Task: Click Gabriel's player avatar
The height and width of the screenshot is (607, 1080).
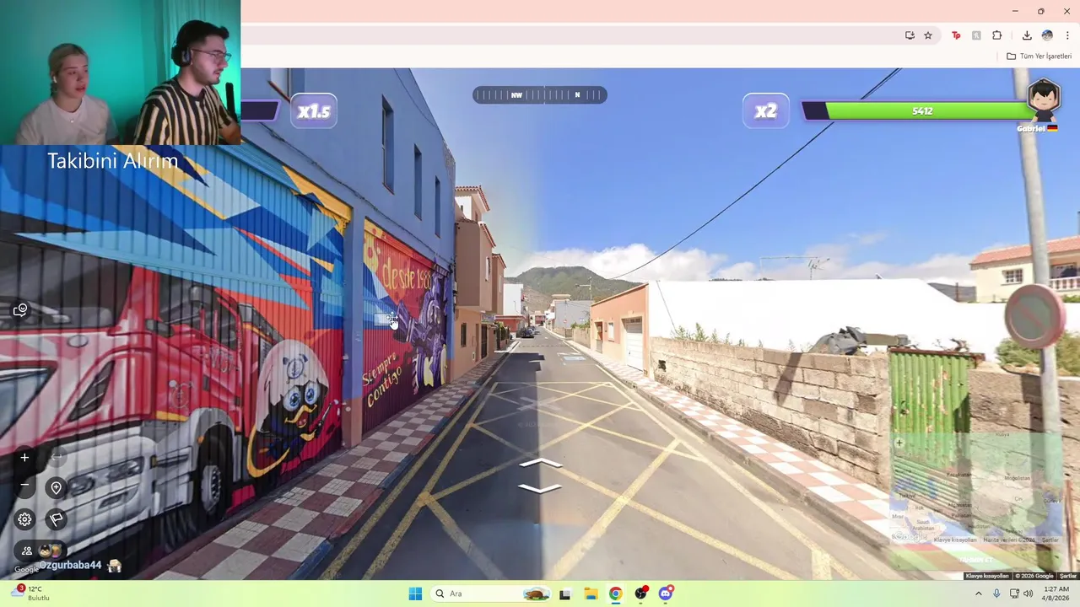Action: pyautogui.click(x=1044, y=100)
